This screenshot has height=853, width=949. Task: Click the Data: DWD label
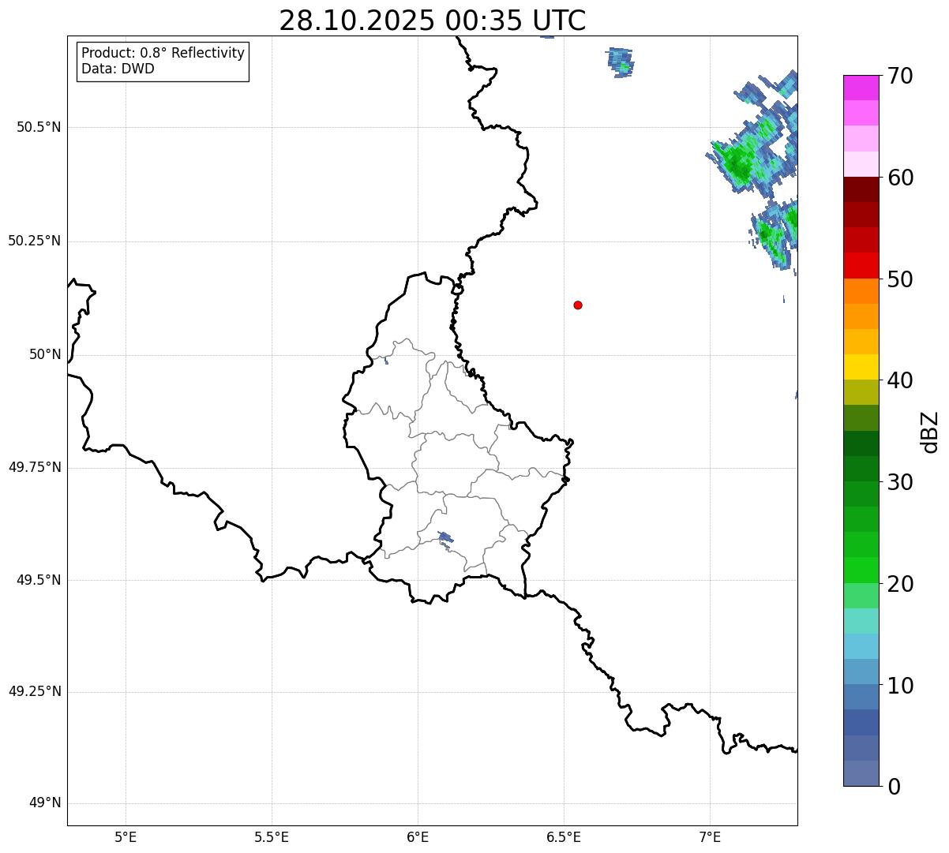[x=118, y=69]
